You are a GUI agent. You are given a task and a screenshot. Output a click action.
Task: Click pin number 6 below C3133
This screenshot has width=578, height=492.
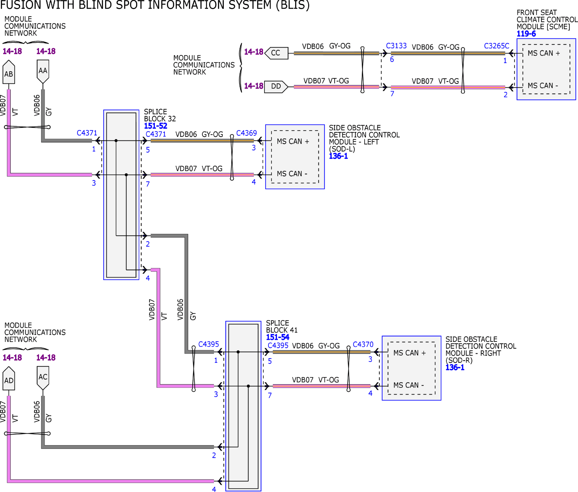tap(392, 59)
